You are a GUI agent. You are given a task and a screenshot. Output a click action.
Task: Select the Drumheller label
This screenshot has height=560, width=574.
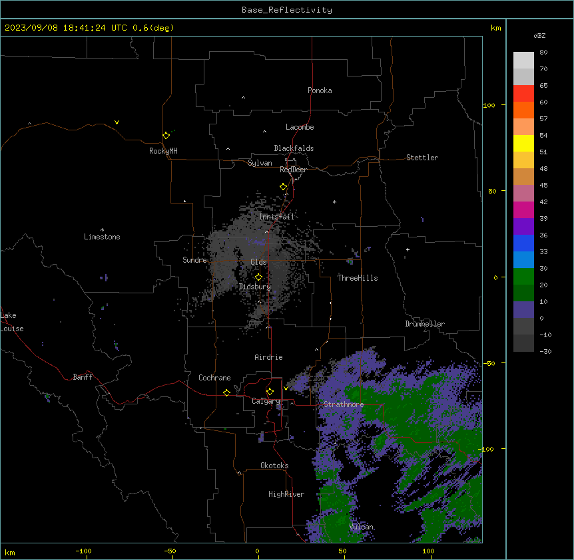(x=425, y=324)
